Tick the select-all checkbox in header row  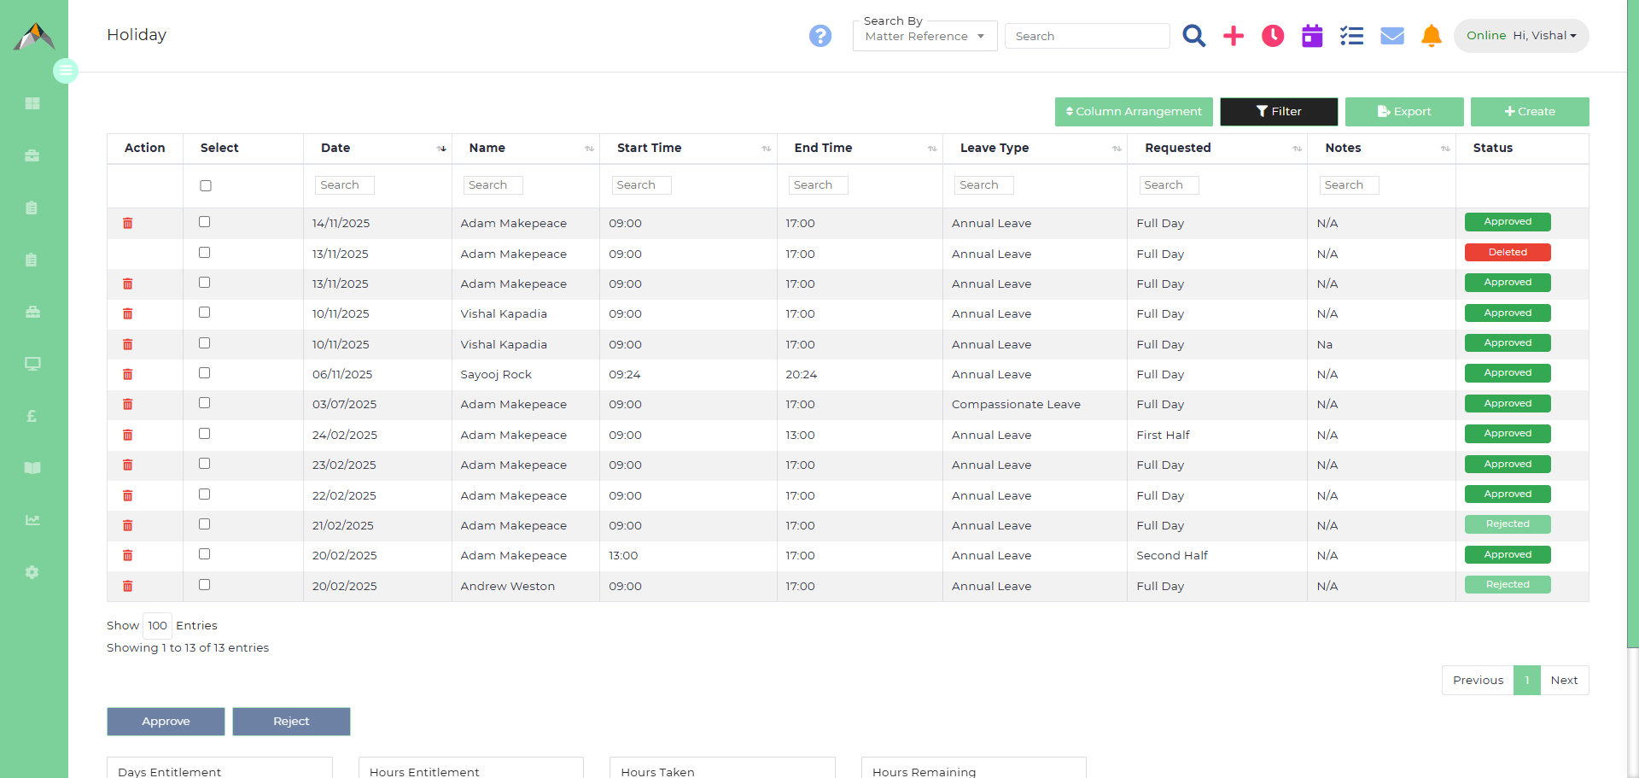click(x=206, y=185)
